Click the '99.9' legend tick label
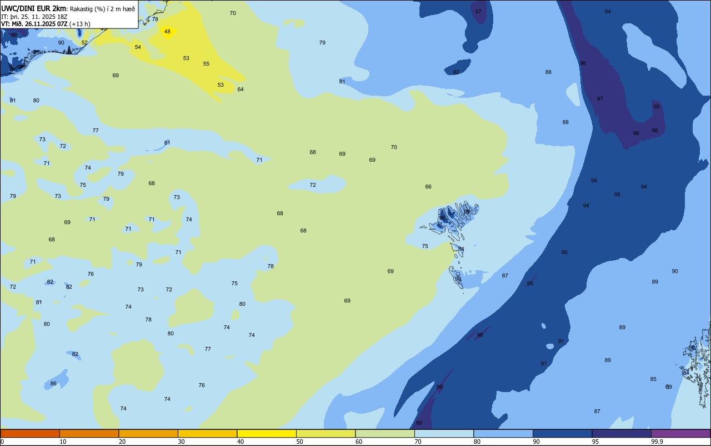The image size is (711, 446). click(657, 442)
